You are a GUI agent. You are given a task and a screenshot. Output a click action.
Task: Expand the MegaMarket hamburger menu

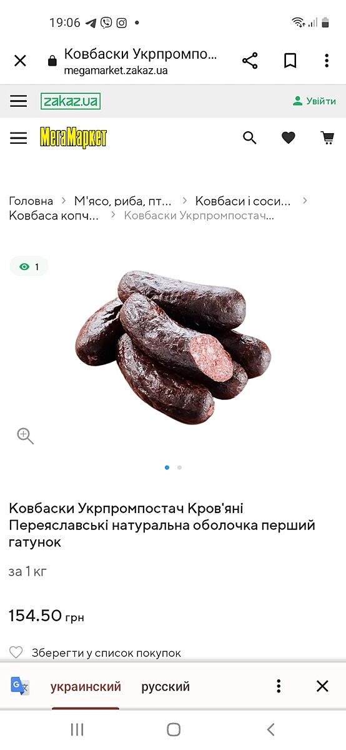[x=19, y=138]
